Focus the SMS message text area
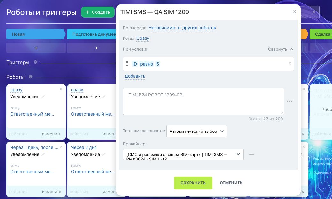332x199 pixels. pos(203,101)
